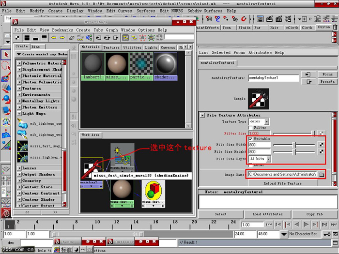Click the Reload File Texture button

282,183
